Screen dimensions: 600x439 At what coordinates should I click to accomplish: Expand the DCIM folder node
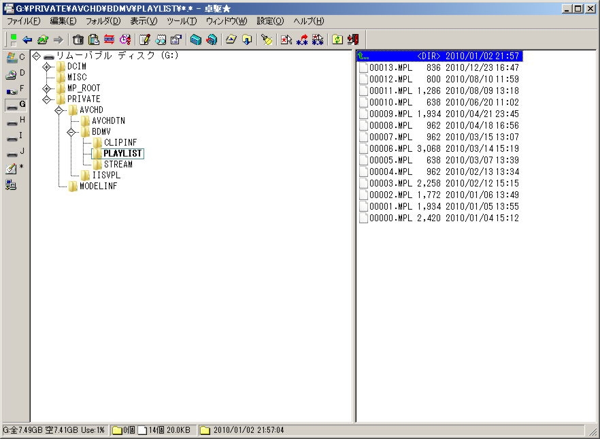pyautogui.click(x=47, y=67)
